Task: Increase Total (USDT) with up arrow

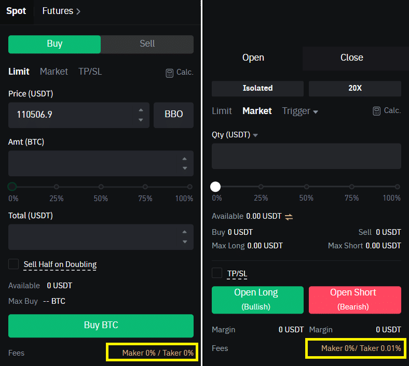Action: tap(185, 232)
